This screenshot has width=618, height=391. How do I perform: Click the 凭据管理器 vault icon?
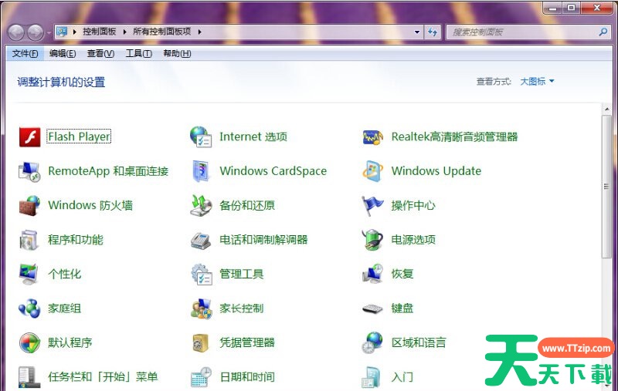point(201,342)
